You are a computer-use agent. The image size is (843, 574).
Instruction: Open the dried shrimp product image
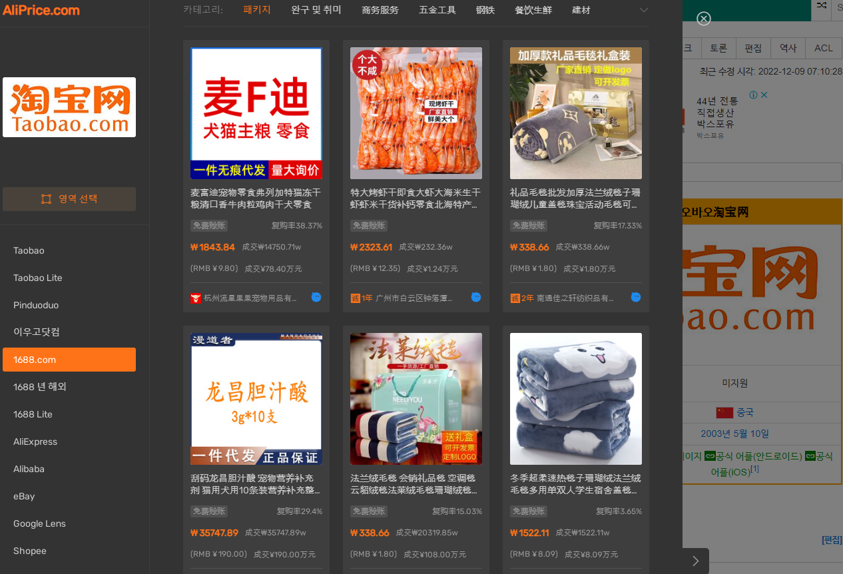(x=416, y=113)
